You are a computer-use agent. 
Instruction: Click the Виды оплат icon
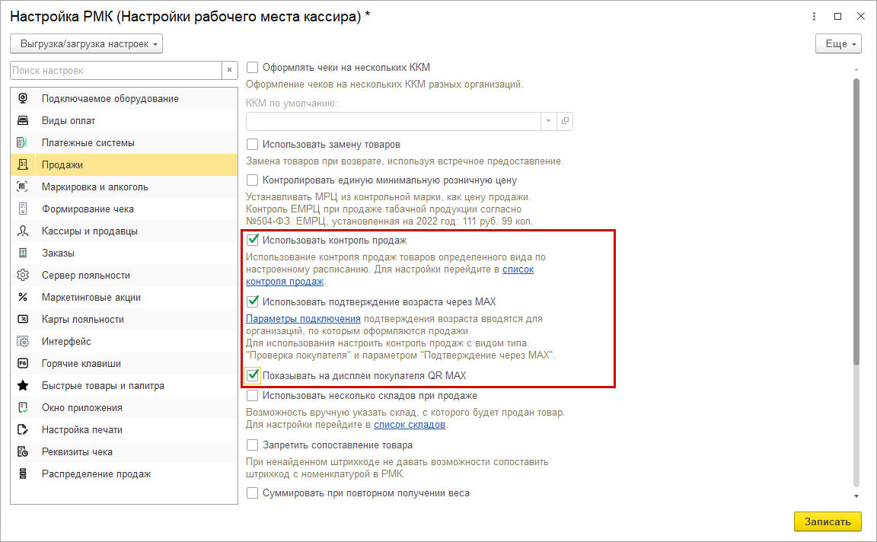coord(23,120)
